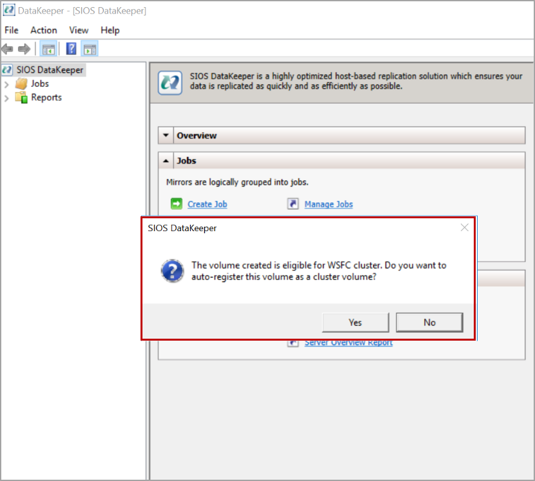Select SIOS DataKeeper root tree item
The image size is (535, 481).
(50, 70)
